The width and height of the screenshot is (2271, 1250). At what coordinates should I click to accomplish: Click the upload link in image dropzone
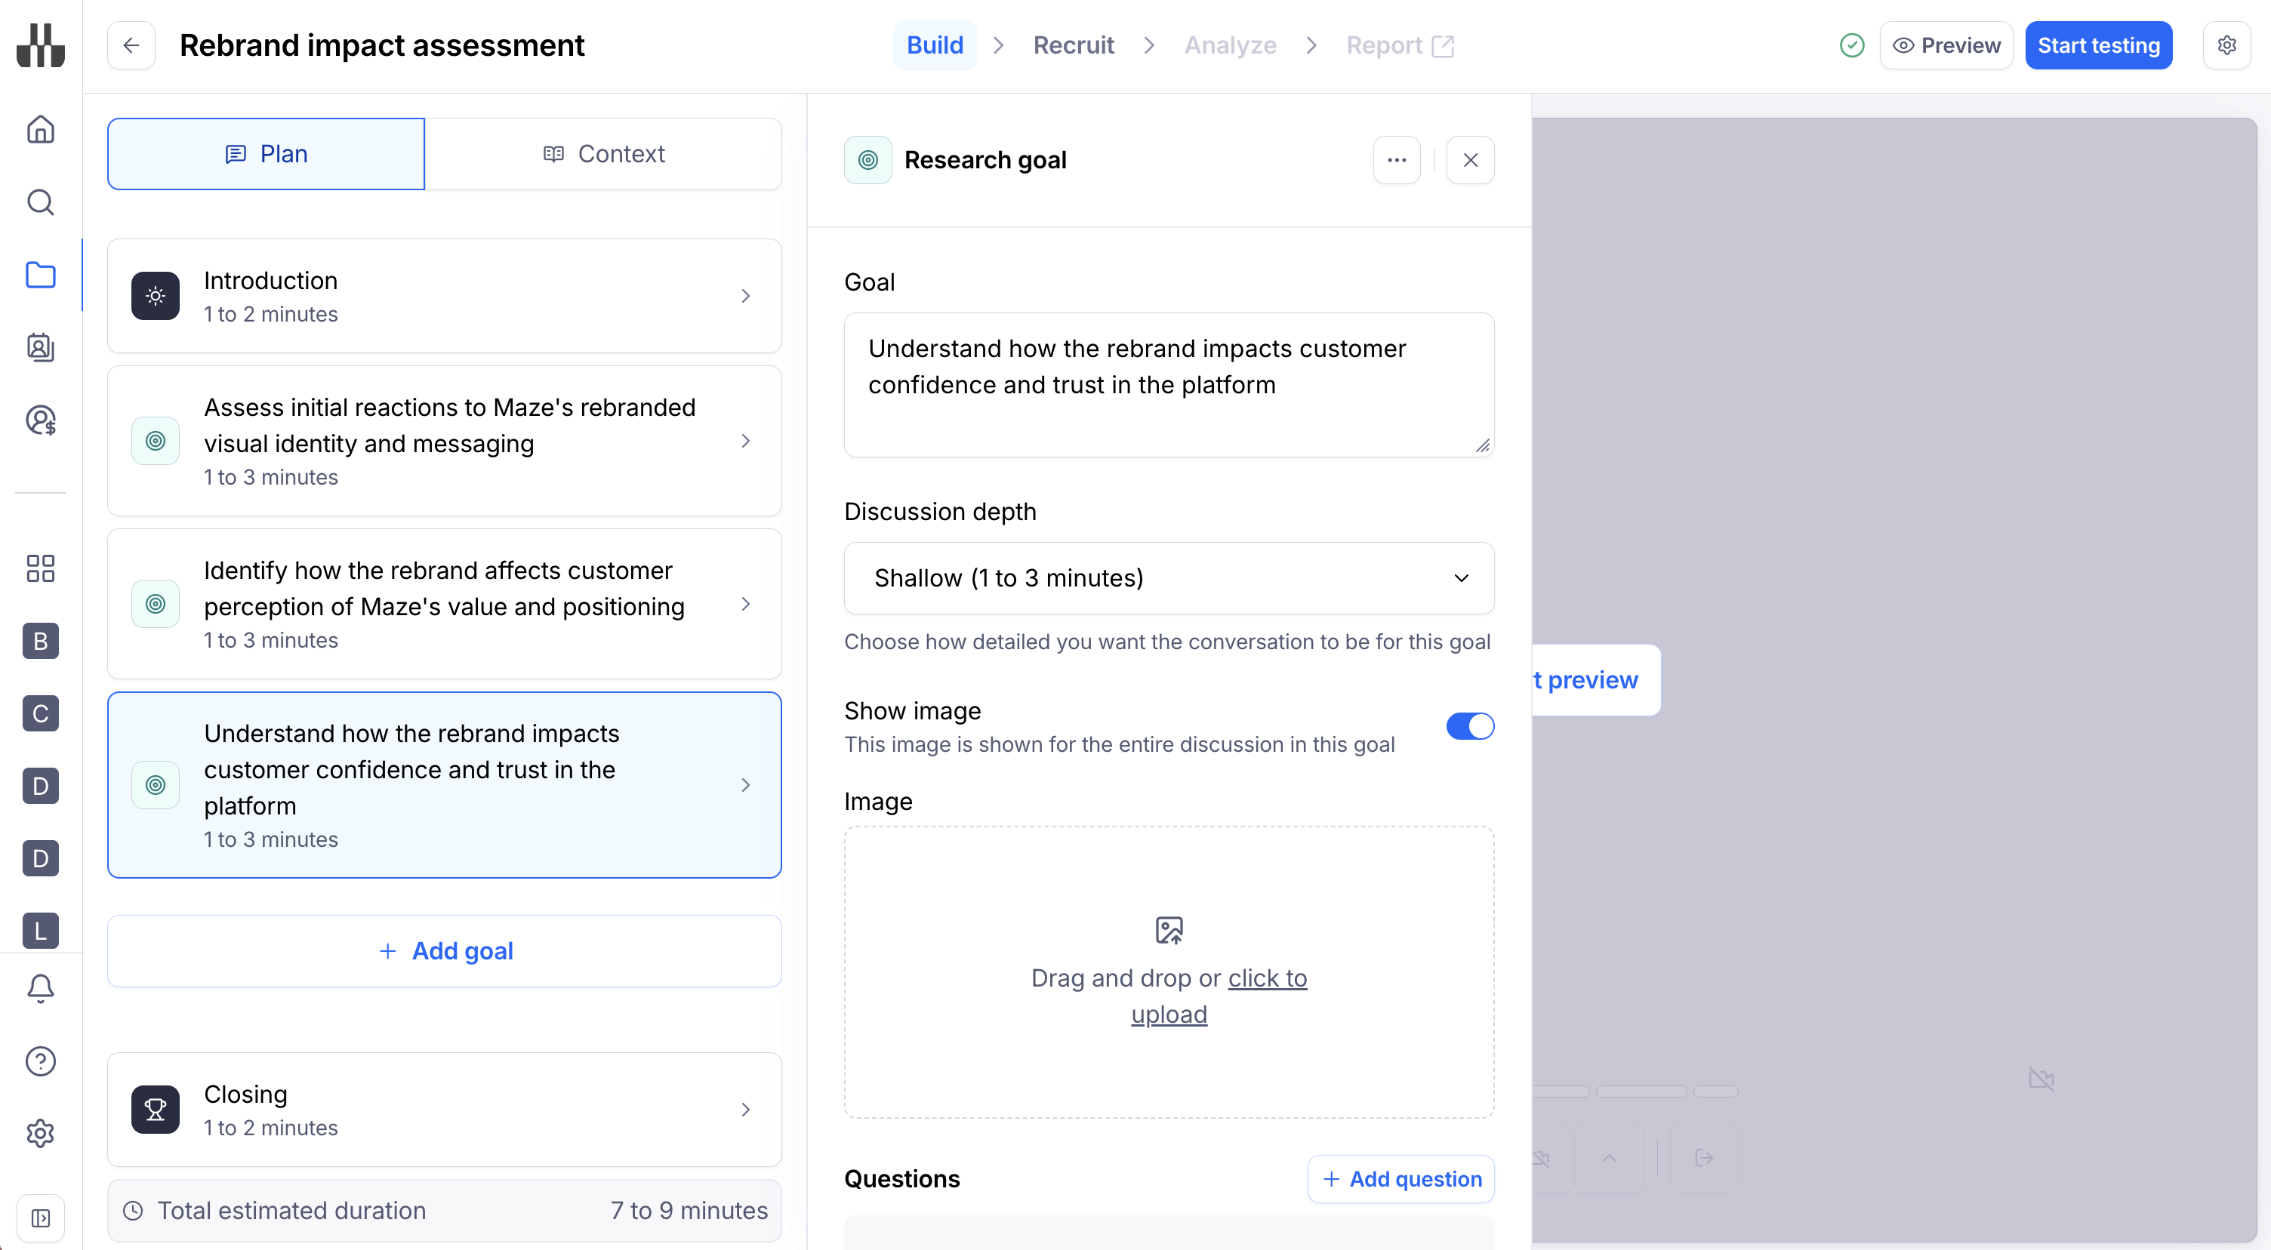(x=1266, y=978)
